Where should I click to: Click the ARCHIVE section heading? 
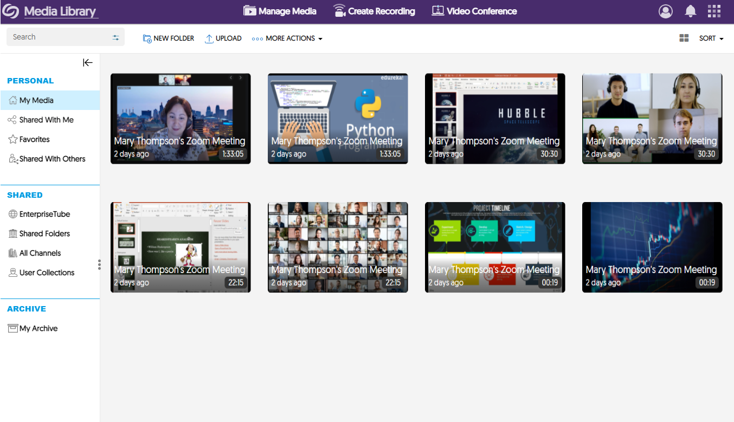27,309
